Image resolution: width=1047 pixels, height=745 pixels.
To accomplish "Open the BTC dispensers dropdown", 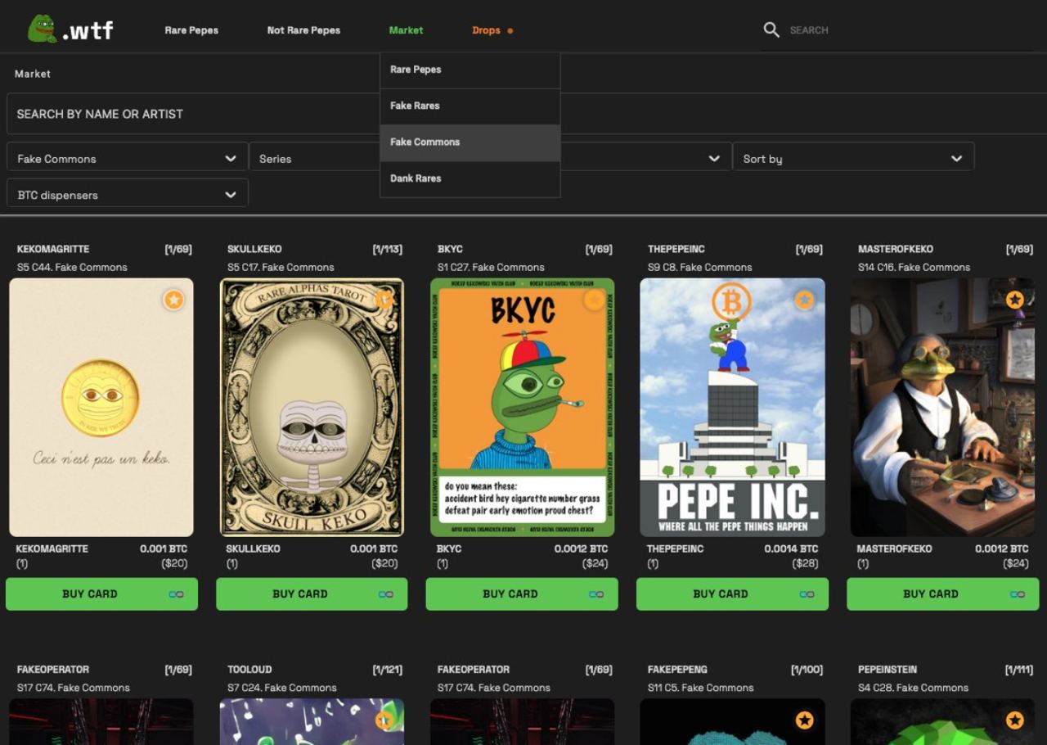I will pos(128,195).
